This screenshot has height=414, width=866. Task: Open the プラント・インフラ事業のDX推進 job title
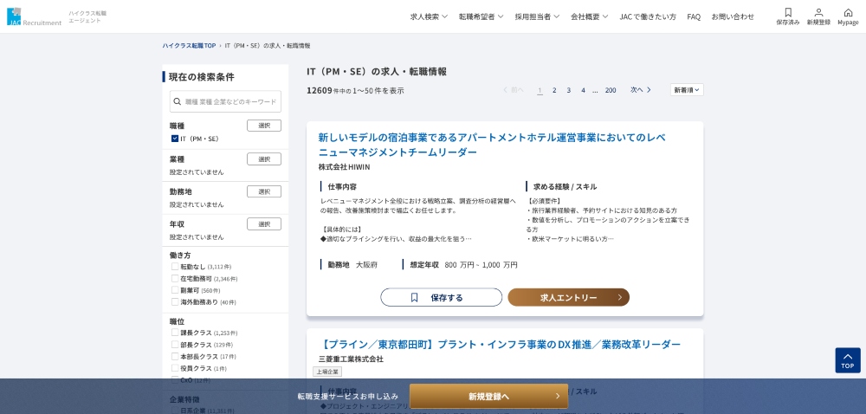click(500, 344)
